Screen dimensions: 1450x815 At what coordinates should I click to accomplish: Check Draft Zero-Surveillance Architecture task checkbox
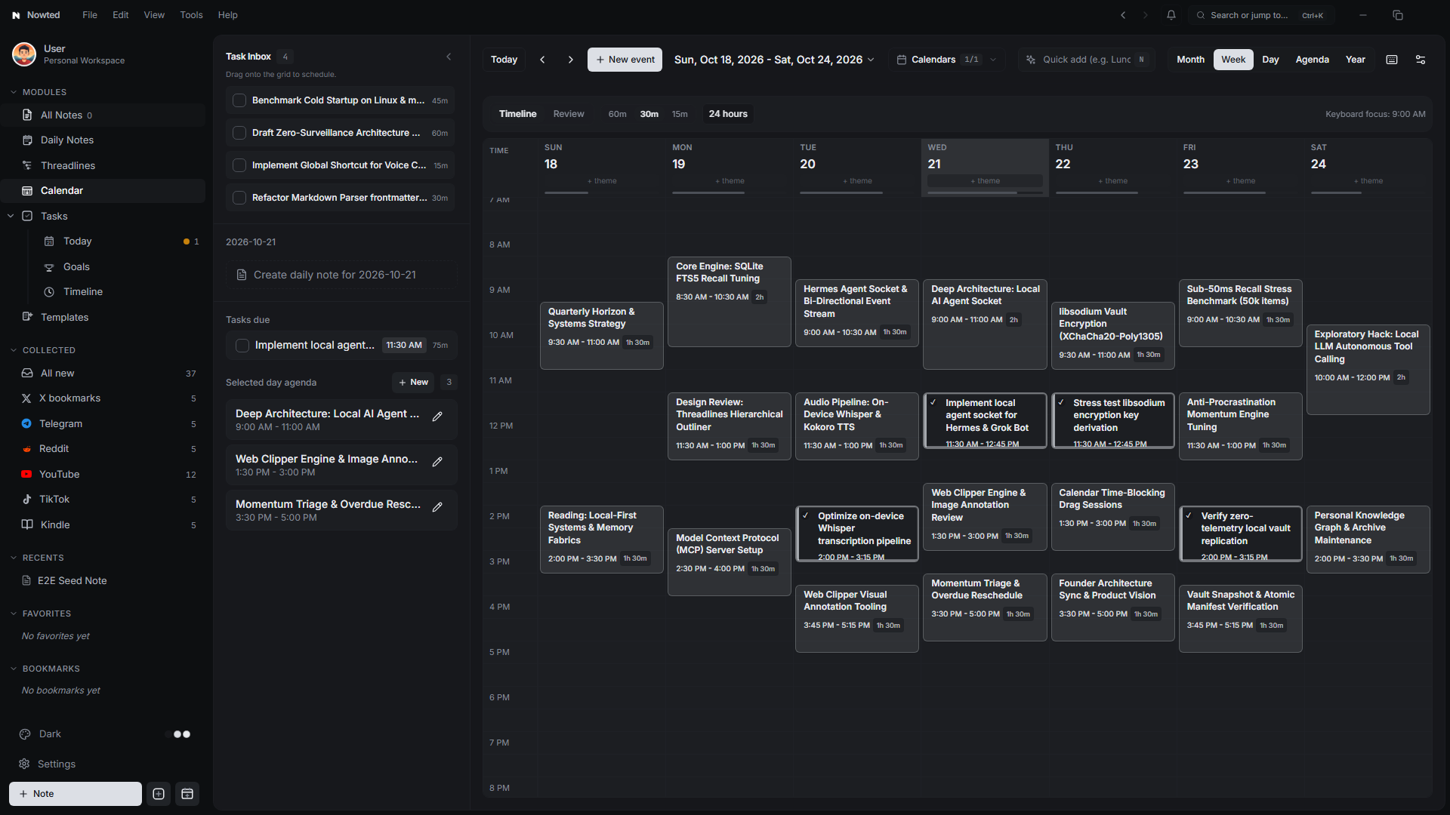239,133
